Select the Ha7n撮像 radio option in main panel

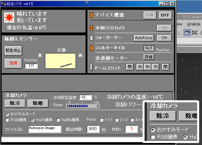click(32, 120)
